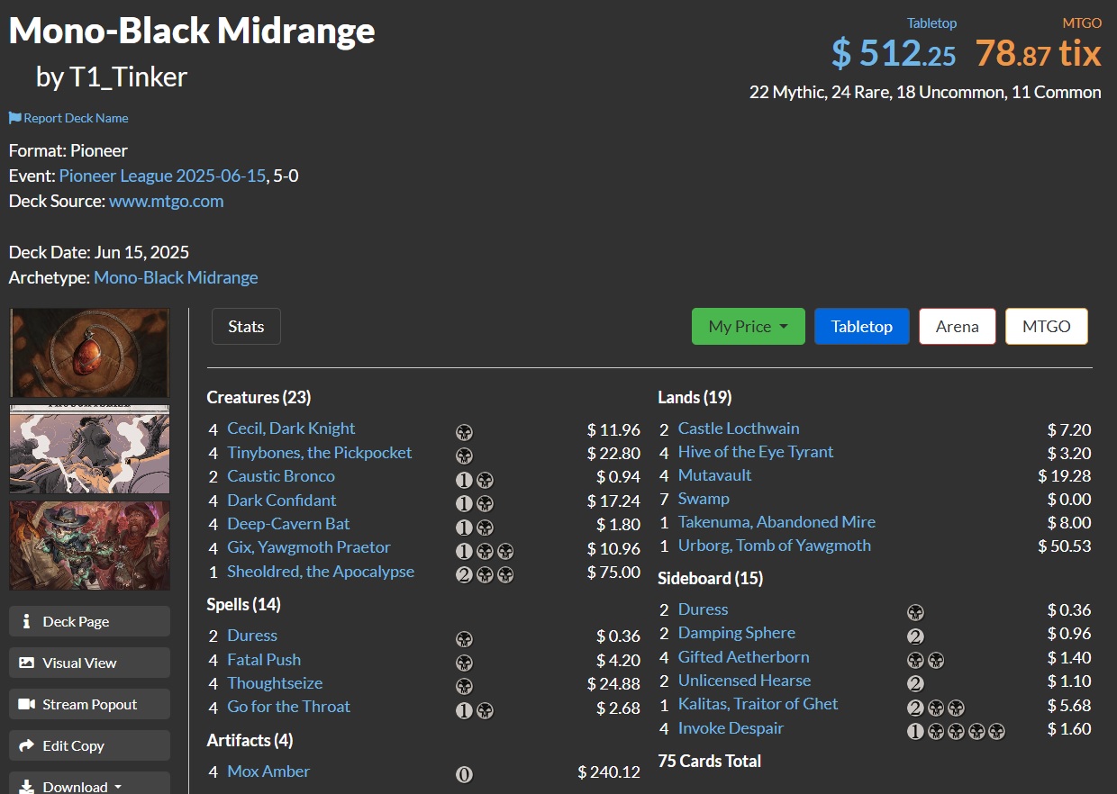
Task: Click the mana symbol beside Tinybones, the Pickpocket
Action: (464, 455)
